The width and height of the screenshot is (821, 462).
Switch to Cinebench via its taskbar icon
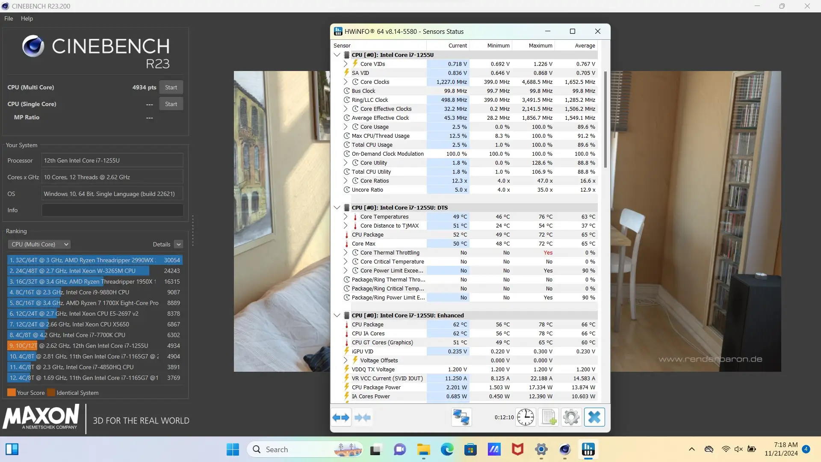click(x=565, y=450)
